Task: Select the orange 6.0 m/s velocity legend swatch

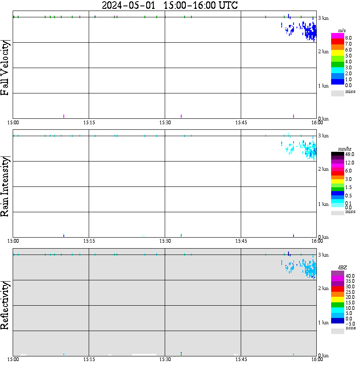Action: (337, 47)
